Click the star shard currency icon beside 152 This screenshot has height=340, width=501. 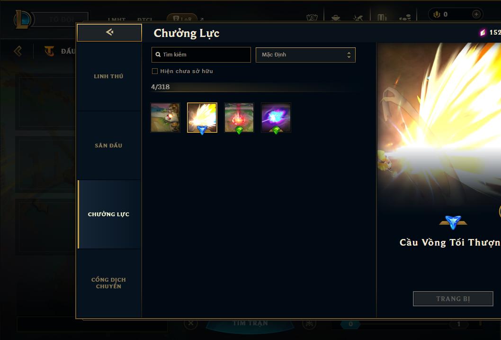(483, 32)
